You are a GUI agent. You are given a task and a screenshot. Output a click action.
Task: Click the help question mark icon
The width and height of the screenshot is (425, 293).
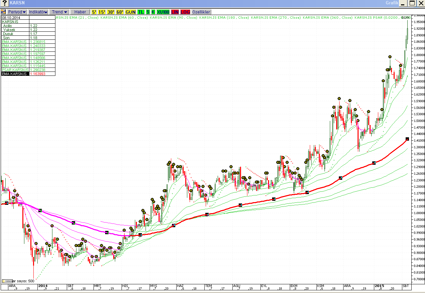5,3
